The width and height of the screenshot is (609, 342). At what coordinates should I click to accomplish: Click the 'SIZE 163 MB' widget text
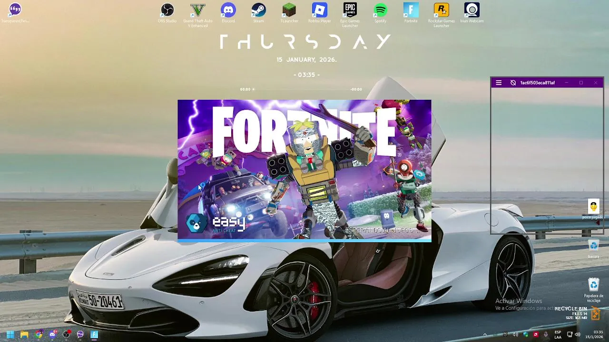(x=576, y=318)
